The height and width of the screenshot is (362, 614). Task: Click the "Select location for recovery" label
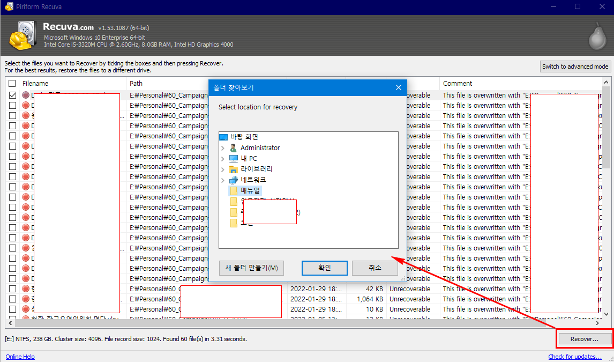click(258, 107)
